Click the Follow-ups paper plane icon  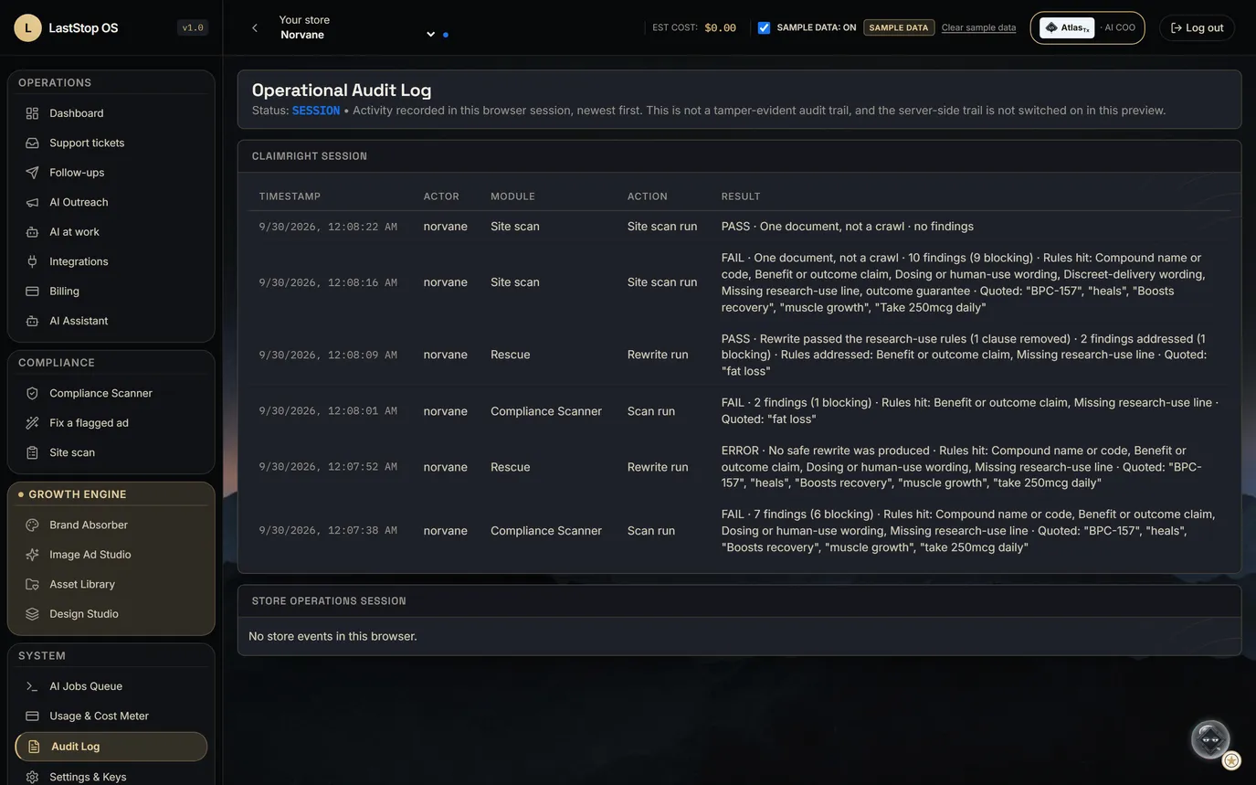[x=32, y=173]
